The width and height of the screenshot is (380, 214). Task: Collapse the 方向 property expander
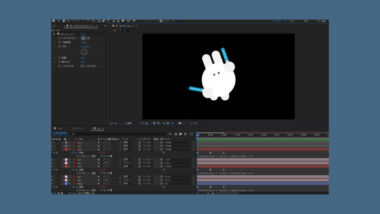55,46
